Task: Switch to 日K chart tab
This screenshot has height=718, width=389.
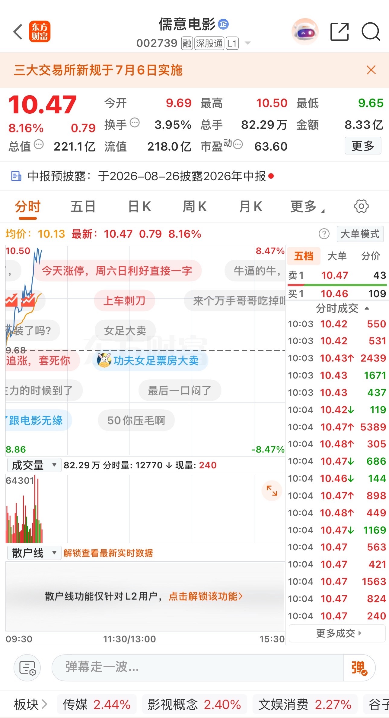Action: 139,207
